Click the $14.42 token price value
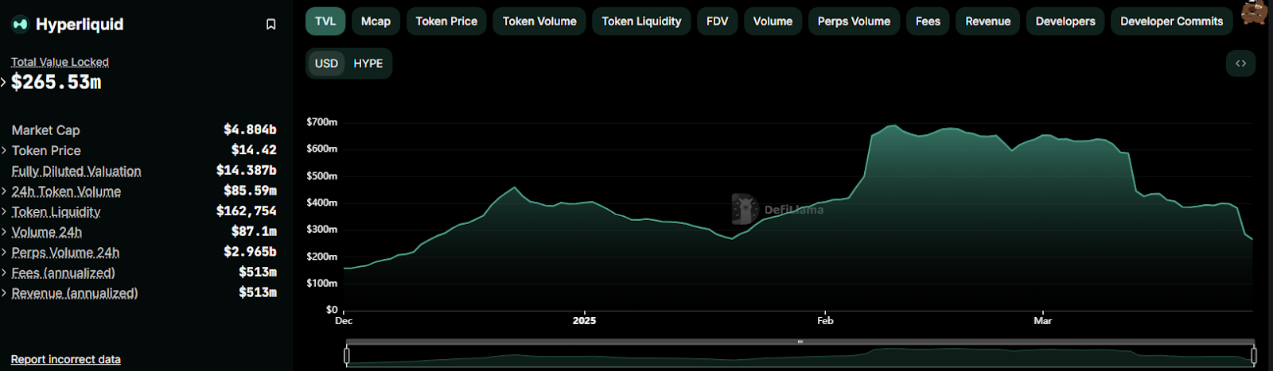The width and height of the screenshot is (1273, 371). click(254, 150)
